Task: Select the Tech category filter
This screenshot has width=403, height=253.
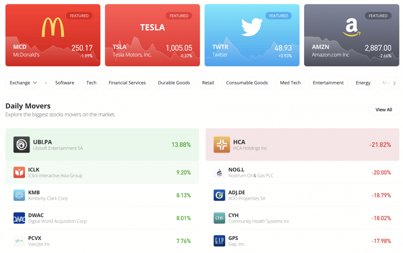Action: click(91, 83)
